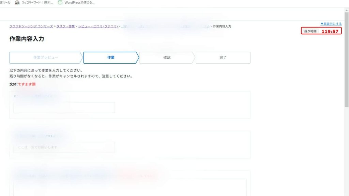
Task: Collapse the timer with ▼非表示にする
Action: tap(331, 24)
